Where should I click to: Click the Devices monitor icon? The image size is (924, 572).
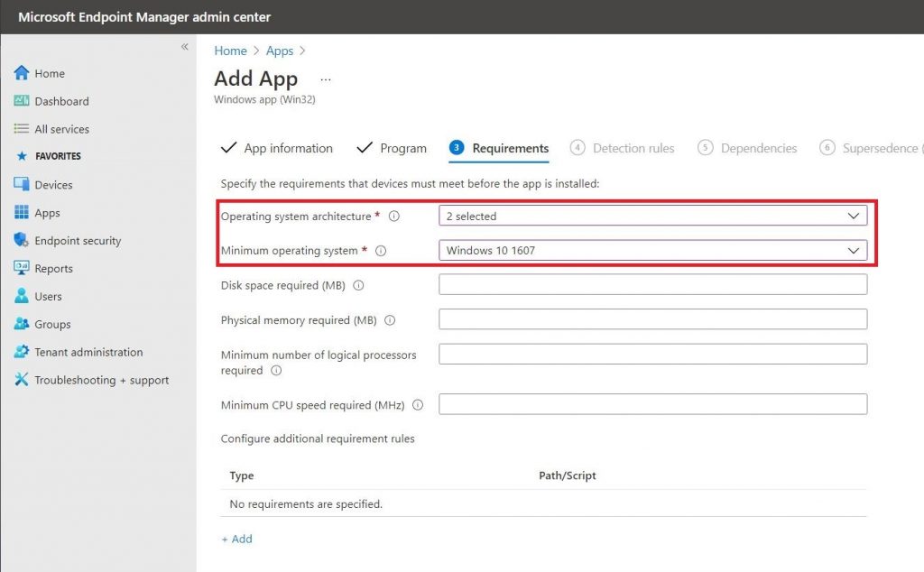(22, 184)
